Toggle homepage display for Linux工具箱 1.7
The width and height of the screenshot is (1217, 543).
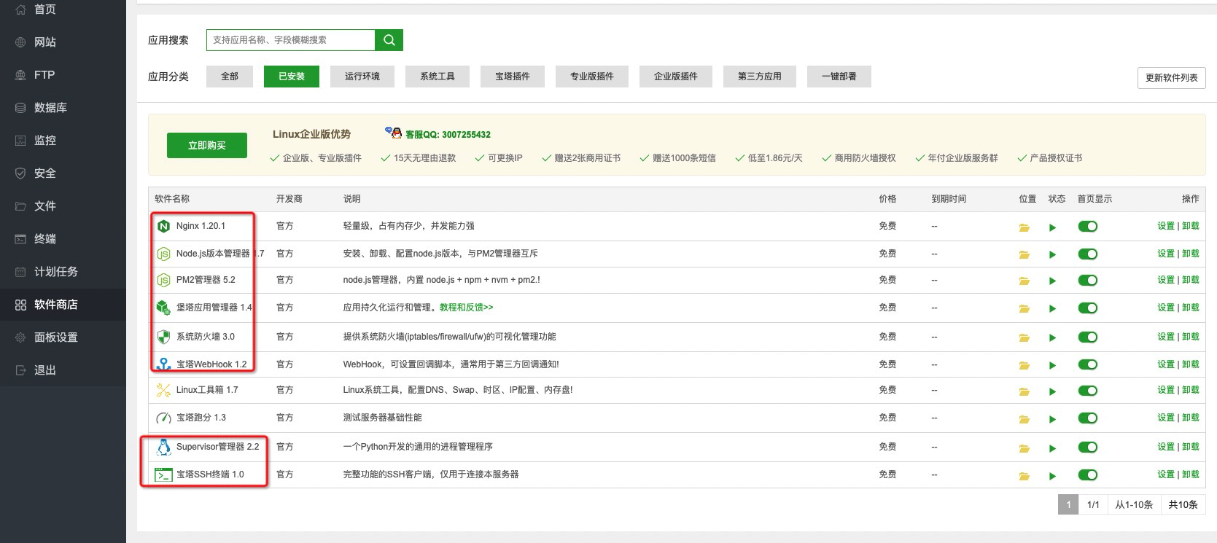(x=1088, y=391)
